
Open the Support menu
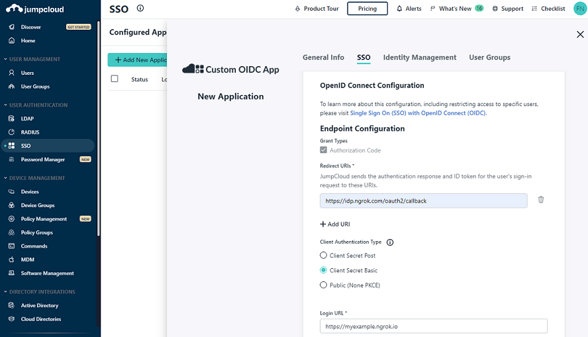click(508, 9)
